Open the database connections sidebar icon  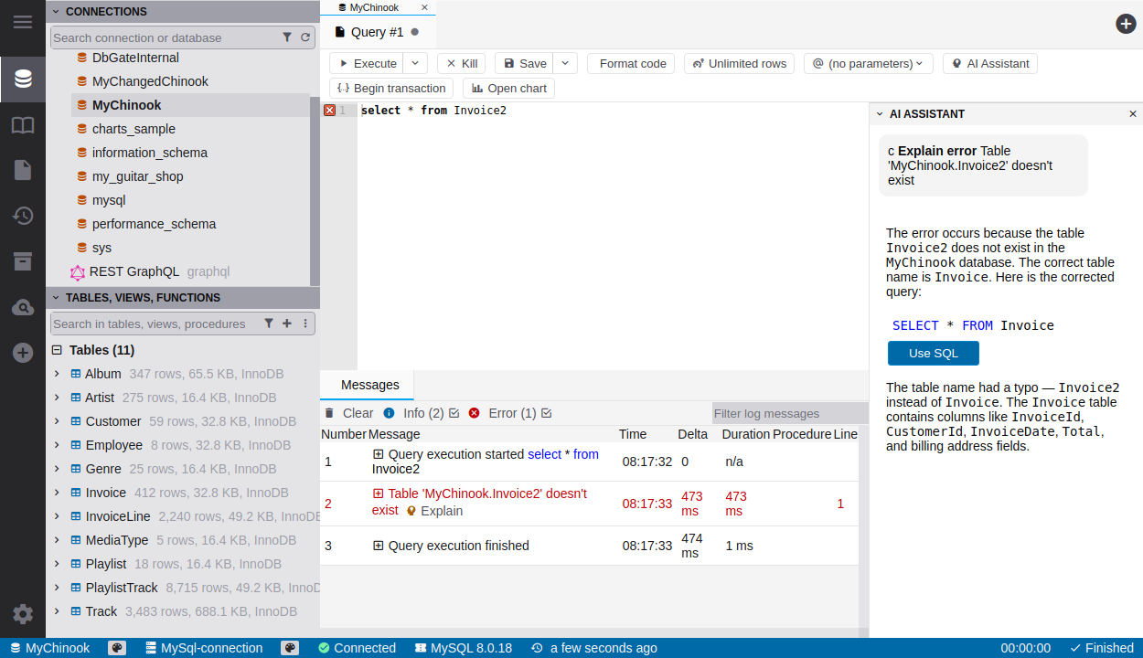[x=23, y=80]
